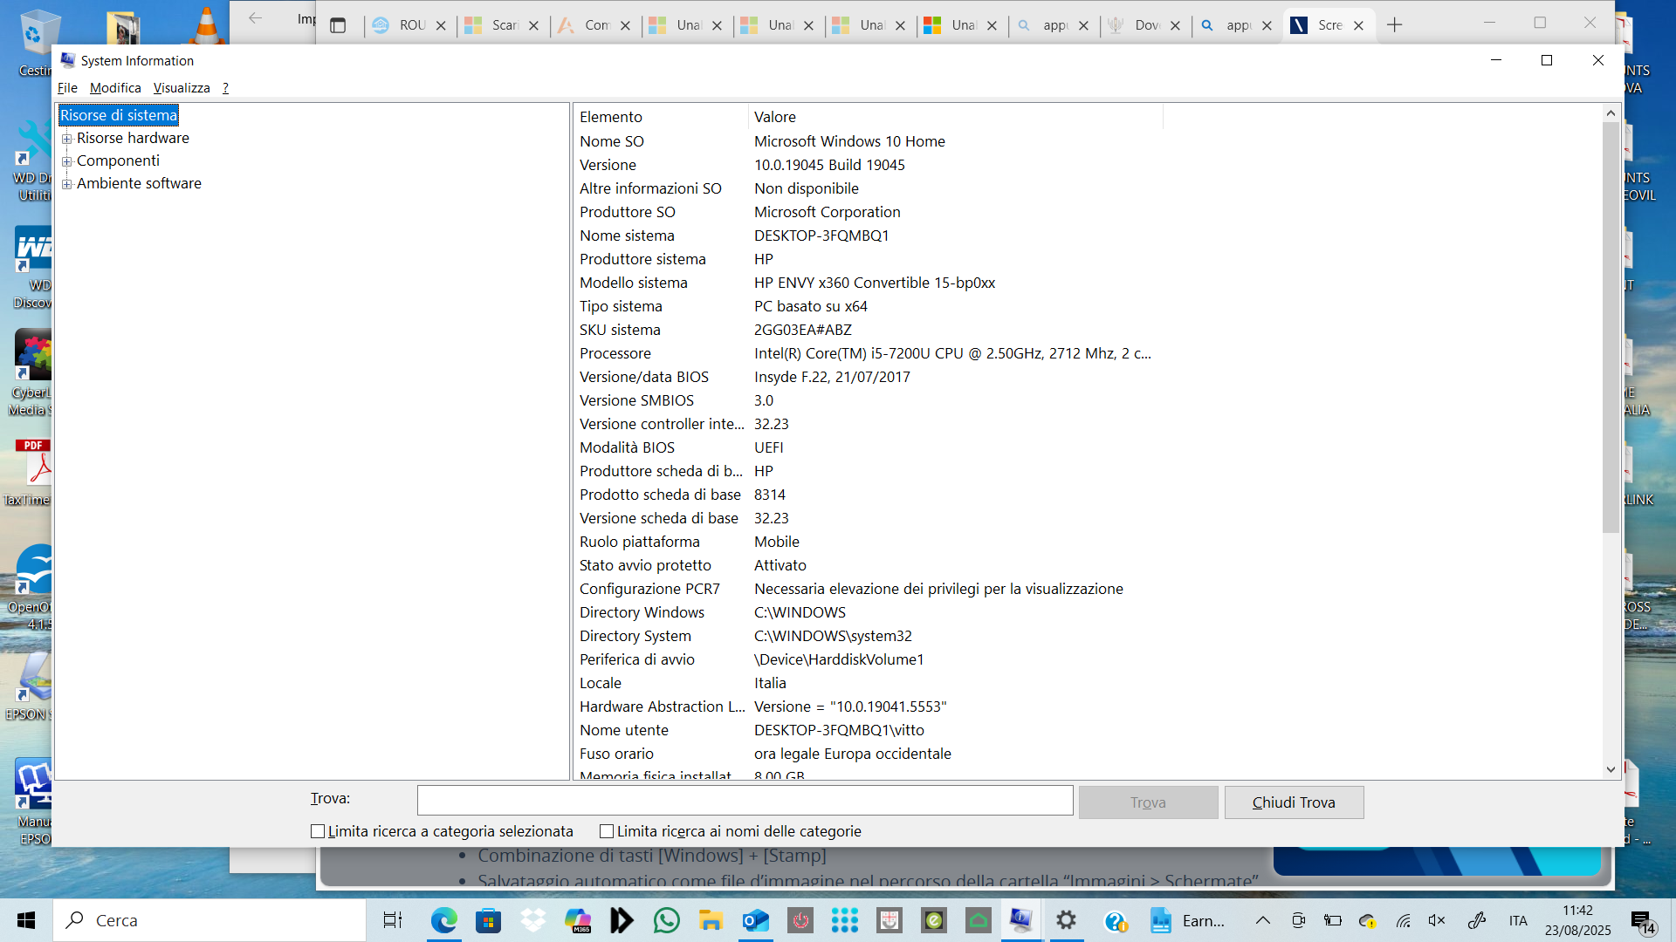Select the Stato avvio protetto row
This screenshot has height=942, width=1676.
pos(869,565)
